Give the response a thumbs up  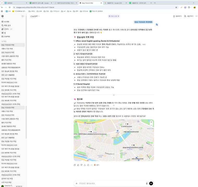tap(78, 165)
